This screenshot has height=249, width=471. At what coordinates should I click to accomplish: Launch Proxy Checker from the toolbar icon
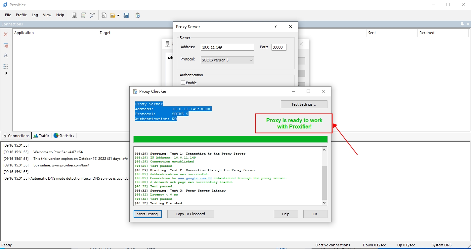(x=138, y=15)
